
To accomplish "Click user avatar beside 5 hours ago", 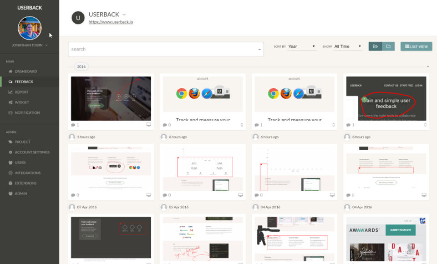I will click(72, 137).
